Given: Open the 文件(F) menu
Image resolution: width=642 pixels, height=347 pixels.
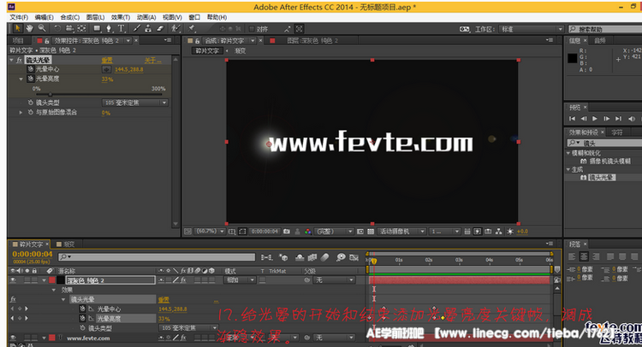Looking at the screenshot, I should pos(19,17).
